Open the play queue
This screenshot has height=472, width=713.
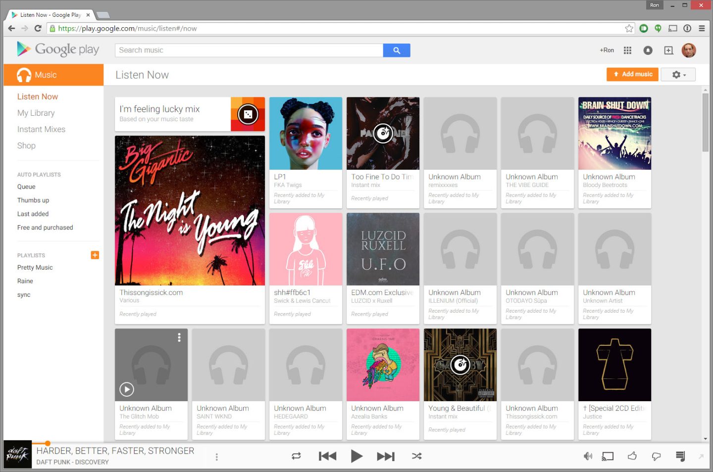point(681,456)
